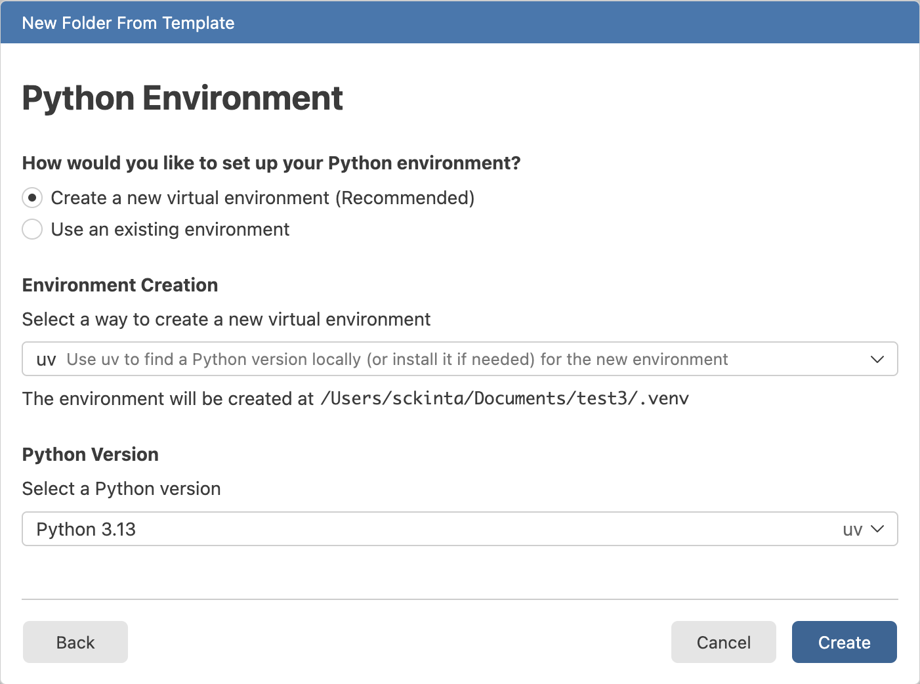
Task: Click the Python Environment heading
Action: click(x=182, y=98)
